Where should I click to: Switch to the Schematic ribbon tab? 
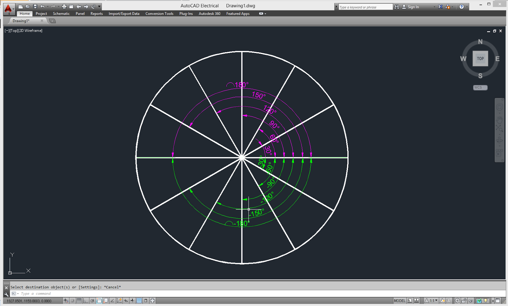point(61,14)
